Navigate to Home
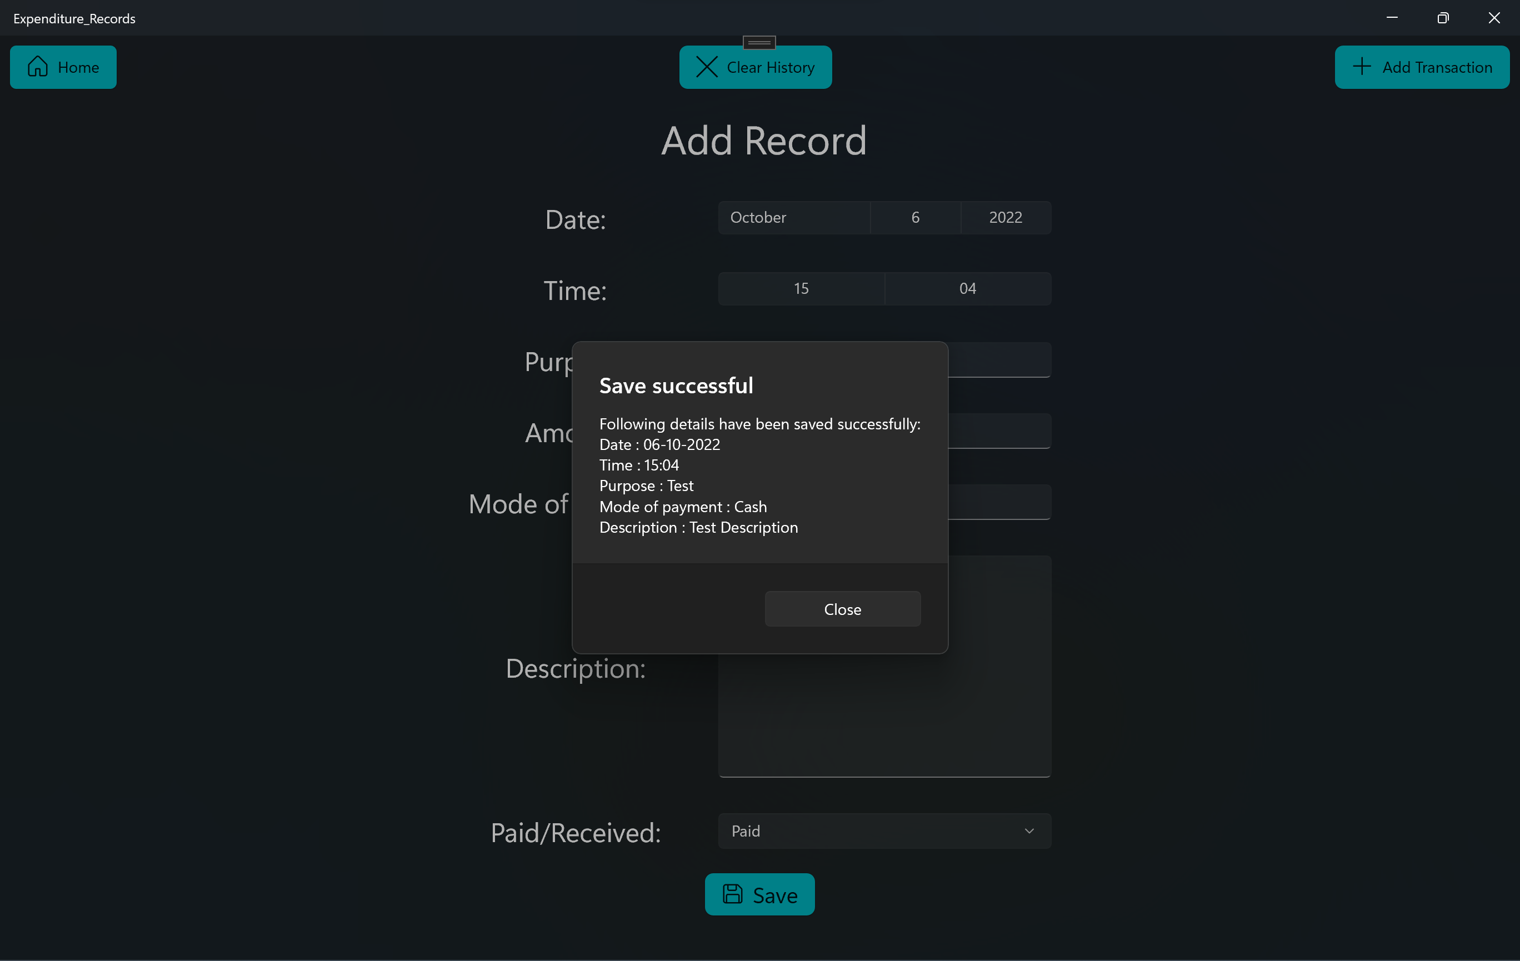 pyautogui.click(x=62, y=67)
